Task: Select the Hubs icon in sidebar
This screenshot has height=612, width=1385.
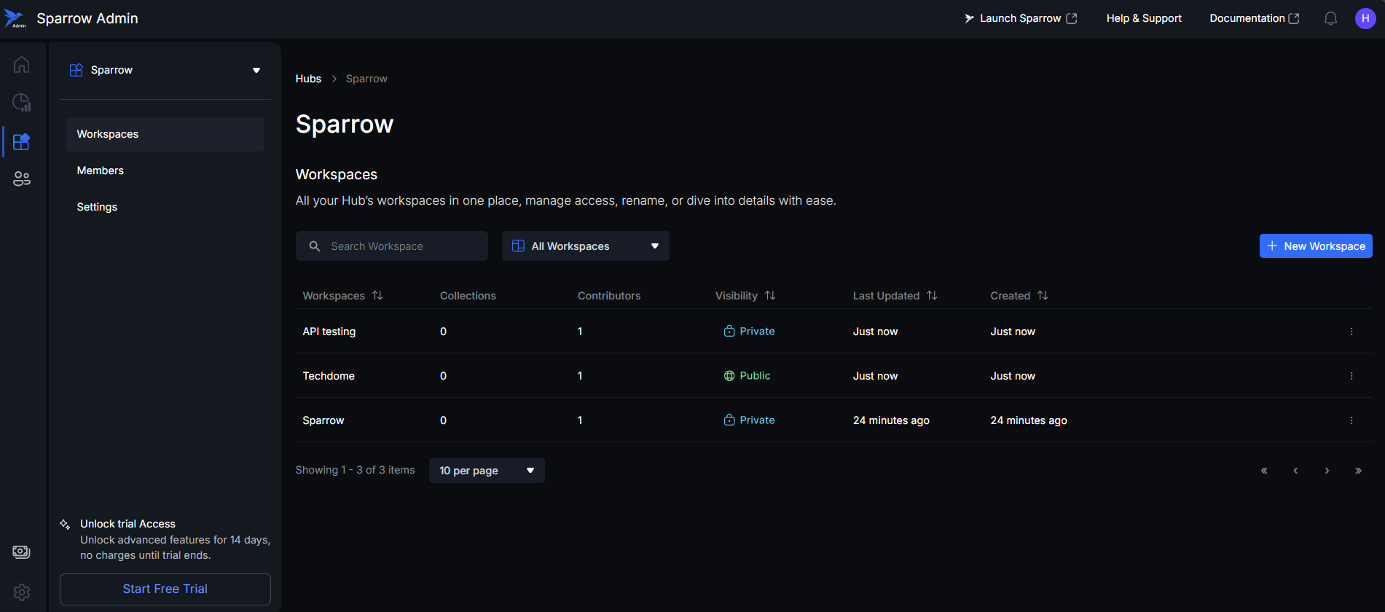Action: coord(22,141)
